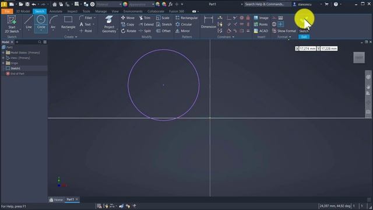Open the fx Parameters dialog
This screenshot has height=210, width=373.
[x=170, y=4]
